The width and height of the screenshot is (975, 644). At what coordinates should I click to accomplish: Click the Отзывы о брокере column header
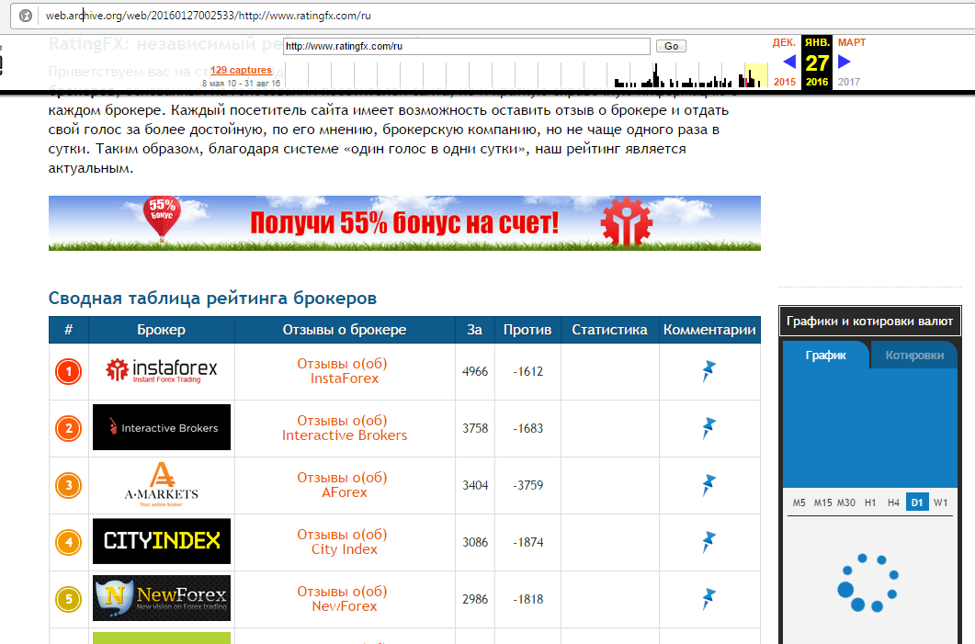click(345, 330)
